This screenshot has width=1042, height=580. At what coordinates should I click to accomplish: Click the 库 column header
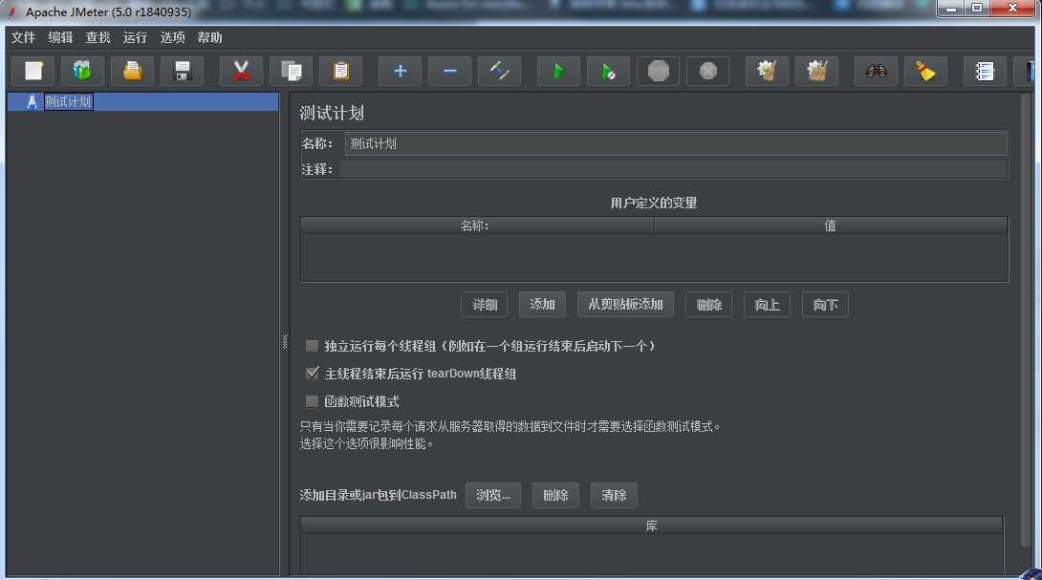651,526
